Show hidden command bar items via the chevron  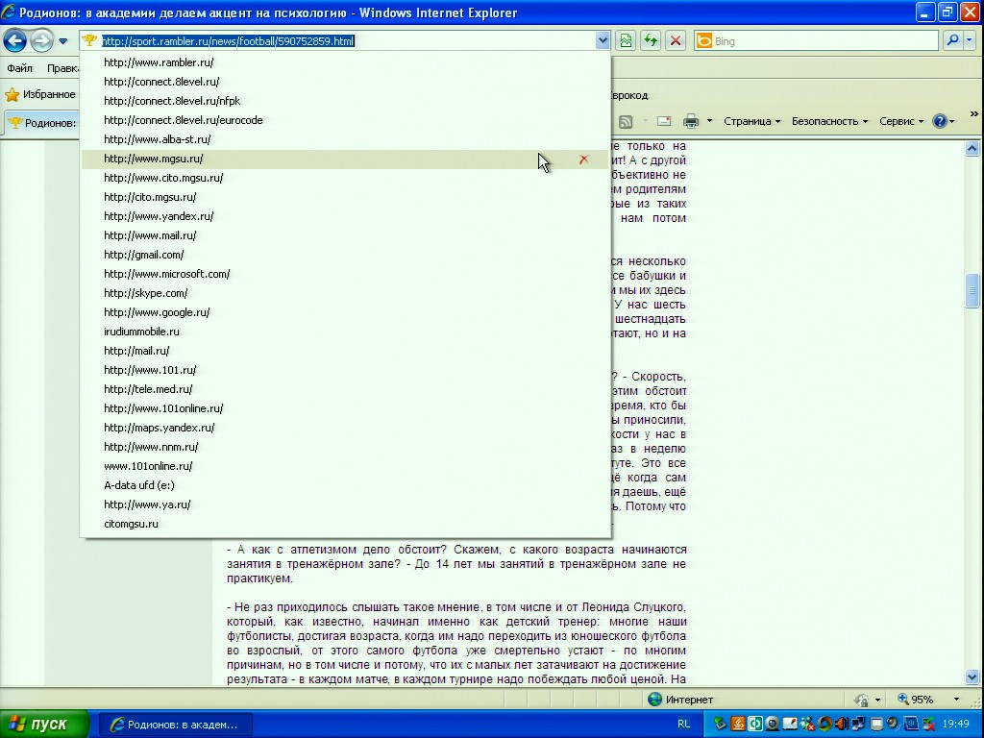coord(974,113)
